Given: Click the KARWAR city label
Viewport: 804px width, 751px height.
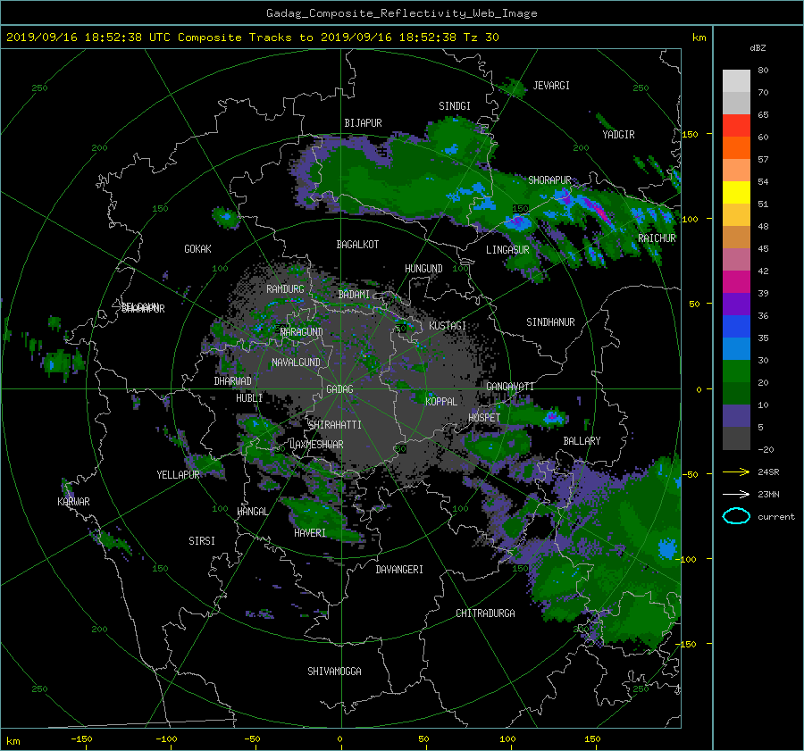Looking at the screenshot, I should click(x=73, y=502).
